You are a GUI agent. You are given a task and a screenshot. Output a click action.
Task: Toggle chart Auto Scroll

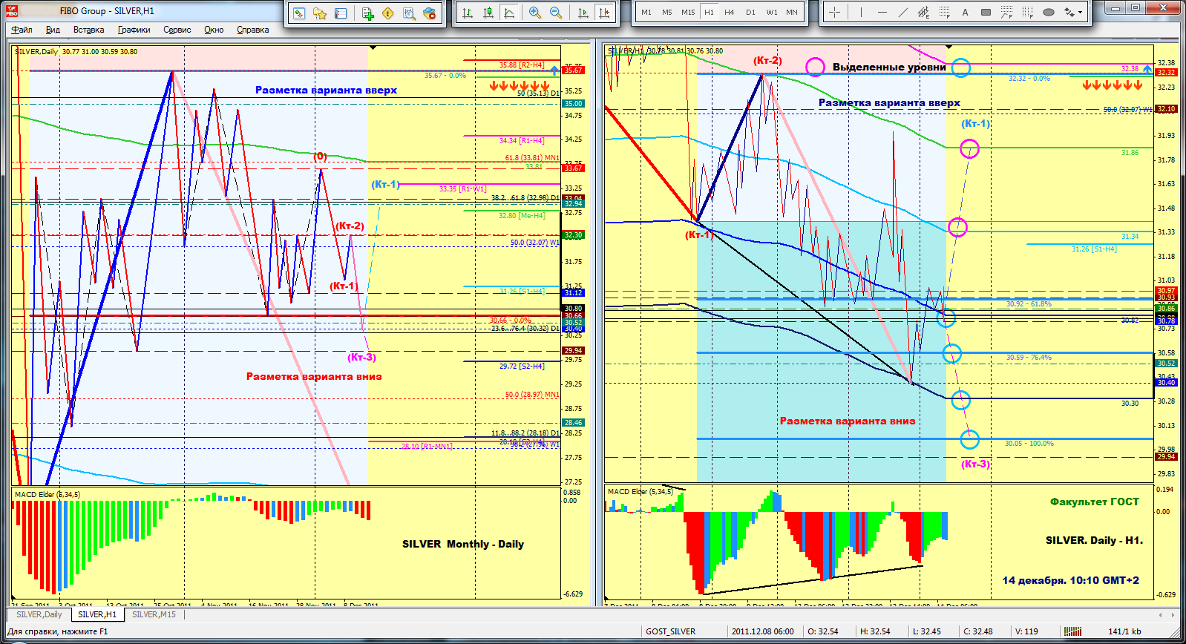583,13
